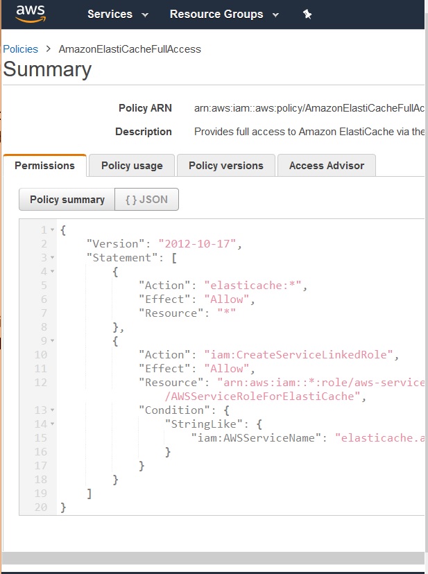Viewport: 428px width, 574px height.
Task: Click the Policy summary button
Action: pyautogui.click(x=67, y=200)
